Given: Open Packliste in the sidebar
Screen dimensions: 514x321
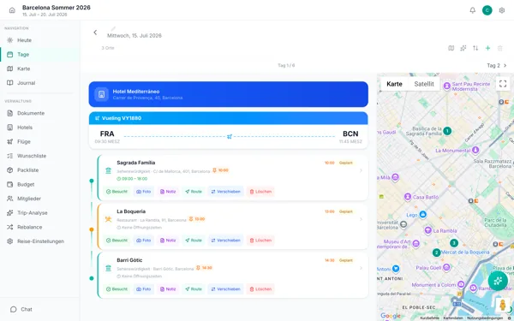Looking at the screenshot, I should tap(39, 170).
